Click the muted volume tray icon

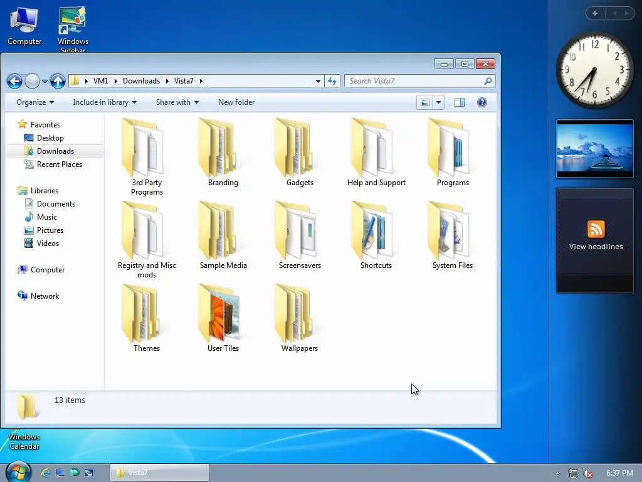point(588,473)
